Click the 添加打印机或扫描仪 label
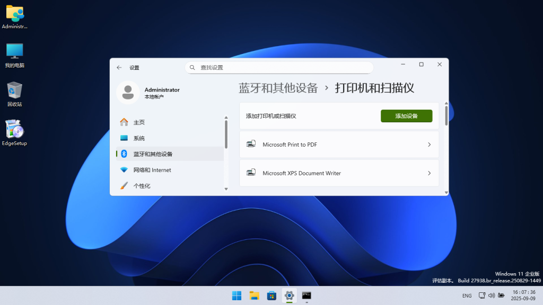The width and height of the screenshot is (543, 305). point(271,116)
